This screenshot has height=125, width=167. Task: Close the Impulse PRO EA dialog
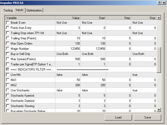[x=164, y=3]
